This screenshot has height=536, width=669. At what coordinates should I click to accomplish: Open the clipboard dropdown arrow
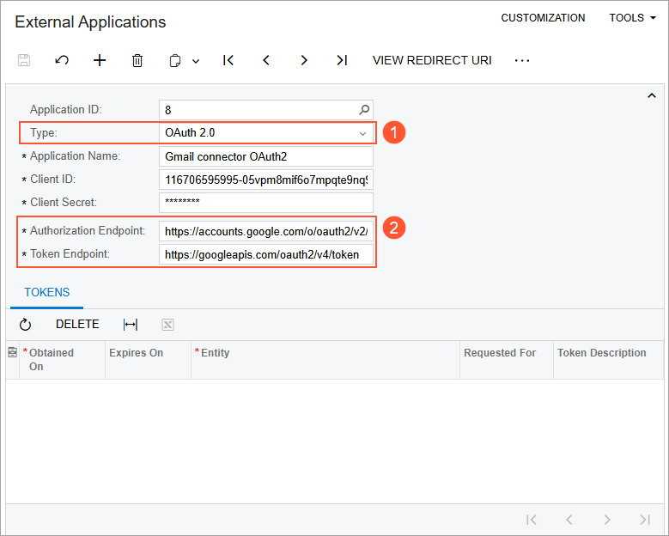(196, 61)
